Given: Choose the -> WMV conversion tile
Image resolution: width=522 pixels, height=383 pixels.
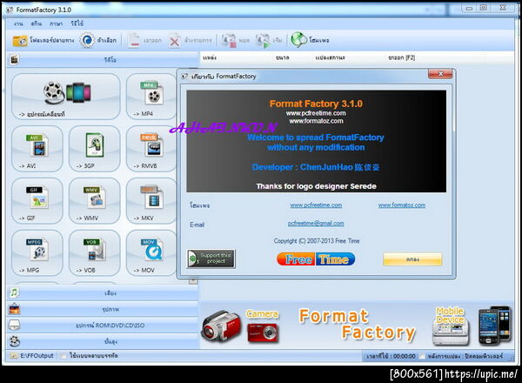Looking at the screenshot, I should (x=94, y=200).
